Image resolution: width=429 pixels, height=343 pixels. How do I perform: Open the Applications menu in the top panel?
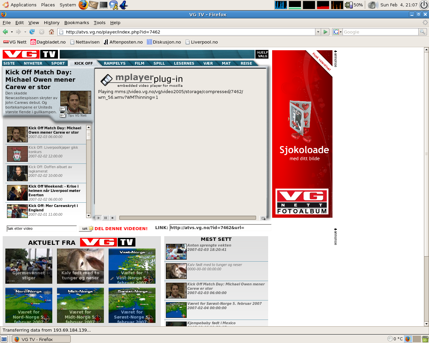coord(19,5)
